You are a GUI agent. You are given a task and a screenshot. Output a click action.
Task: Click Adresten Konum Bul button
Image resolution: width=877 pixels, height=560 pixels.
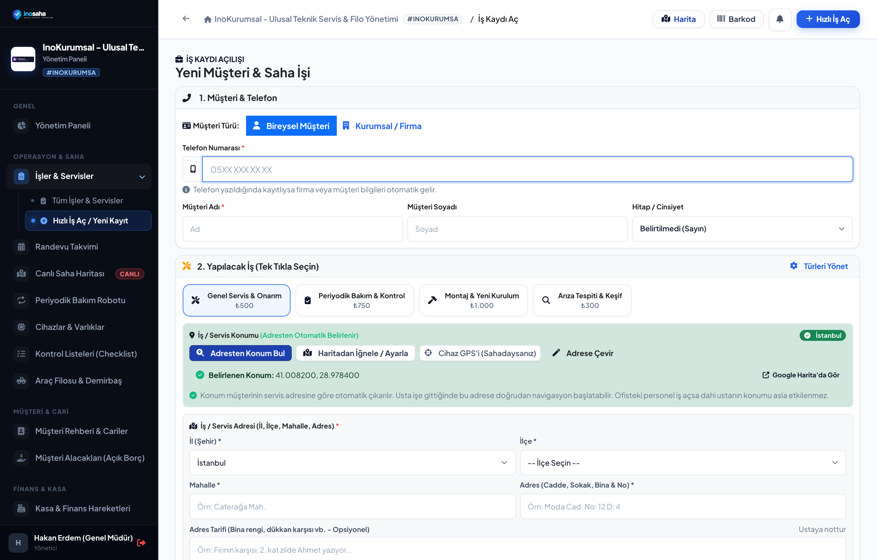click(x=240, y=353)
